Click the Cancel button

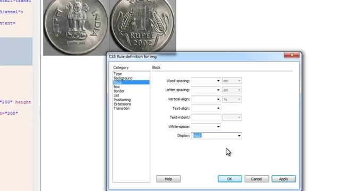tap(257, 179)
